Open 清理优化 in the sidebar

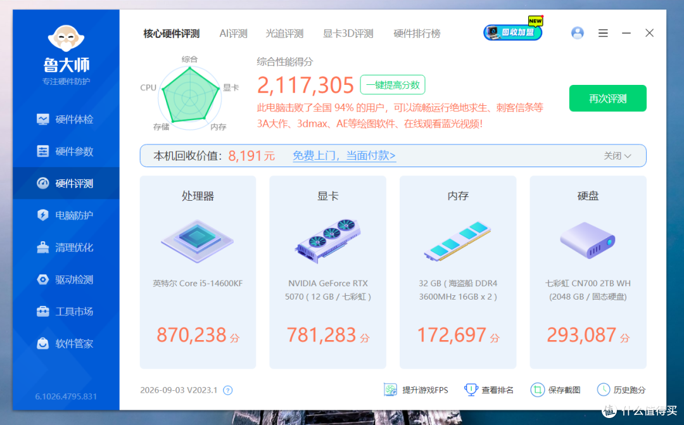(65, 248)
